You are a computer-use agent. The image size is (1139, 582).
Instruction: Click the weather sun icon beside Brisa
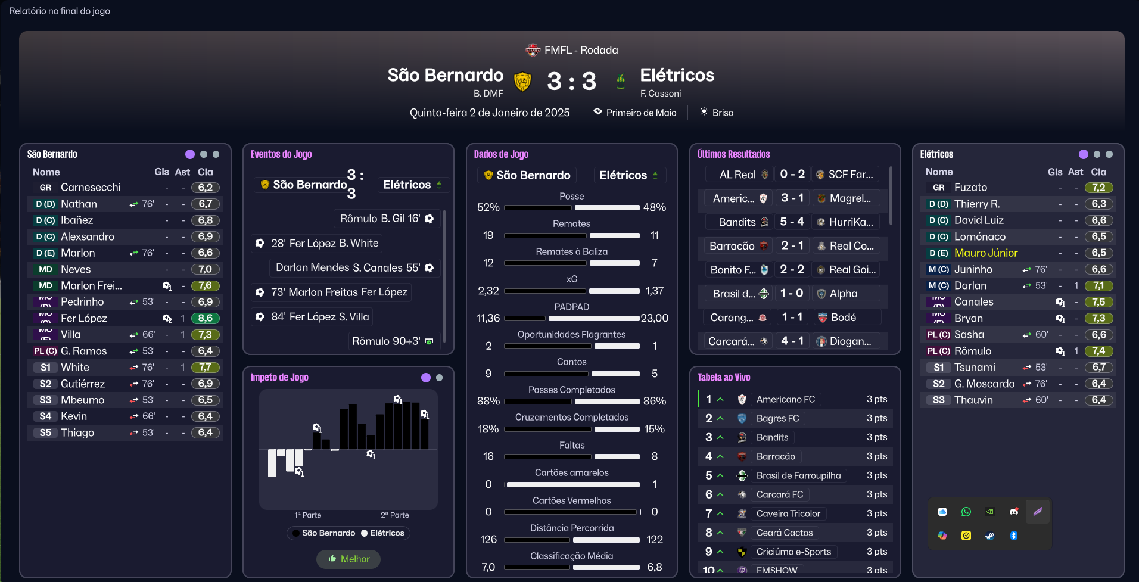[704, 112]
